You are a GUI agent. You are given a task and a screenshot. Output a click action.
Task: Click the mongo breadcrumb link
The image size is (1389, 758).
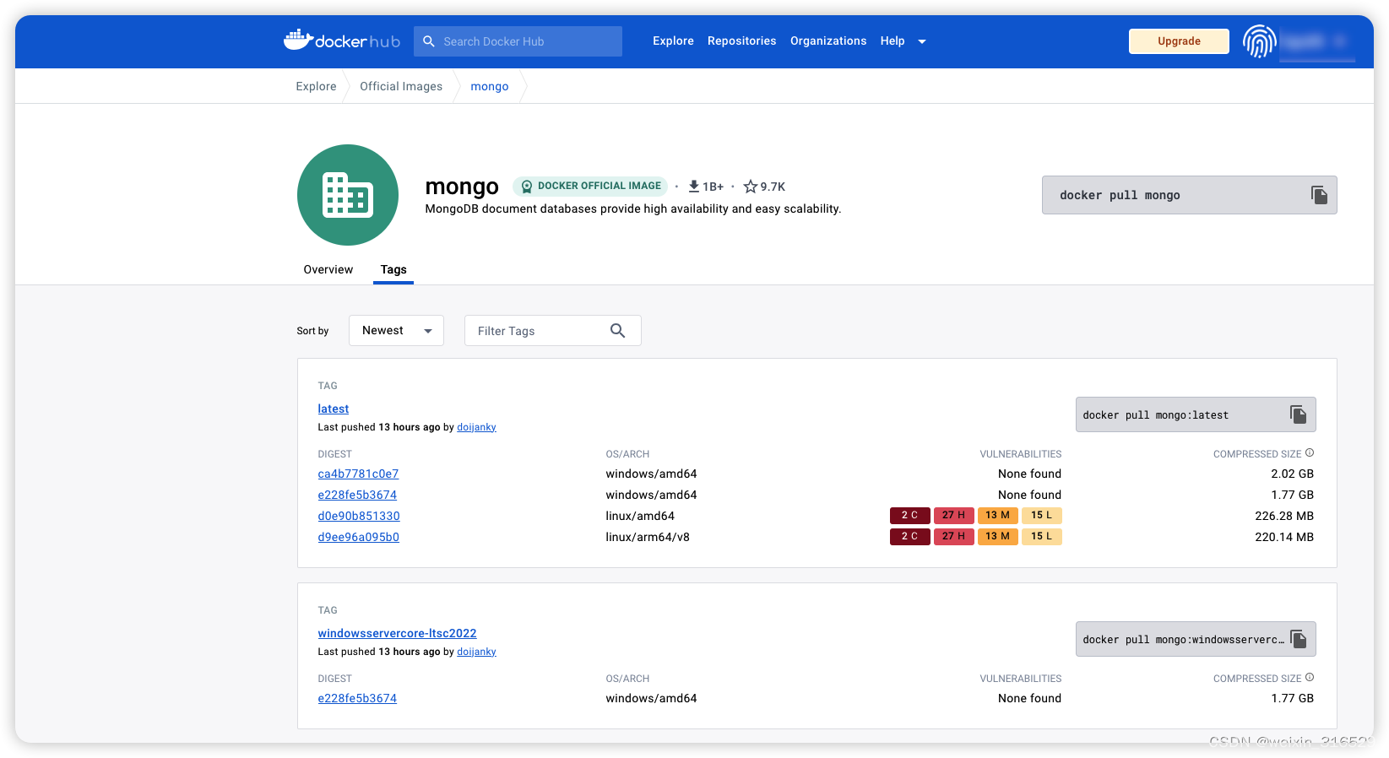[x=490, y=86]
